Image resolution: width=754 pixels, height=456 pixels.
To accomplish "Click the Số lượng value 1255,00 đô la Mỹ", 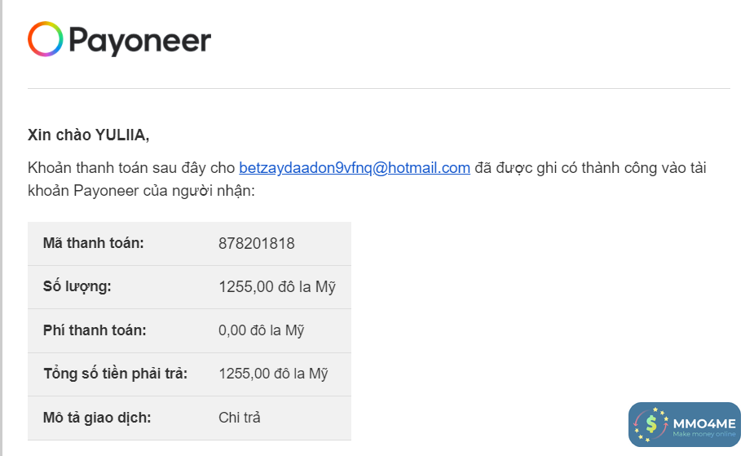I will (x=277, y=286).
